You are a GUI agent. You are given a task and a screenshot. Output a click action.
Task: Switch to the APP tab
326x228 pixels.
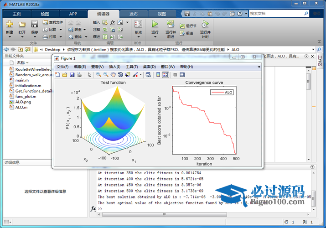click(x=73, y=14)
